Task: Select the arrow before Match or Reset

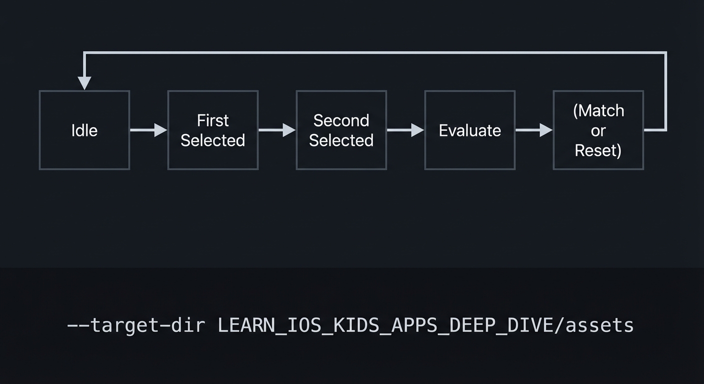Action: point(534,130)
